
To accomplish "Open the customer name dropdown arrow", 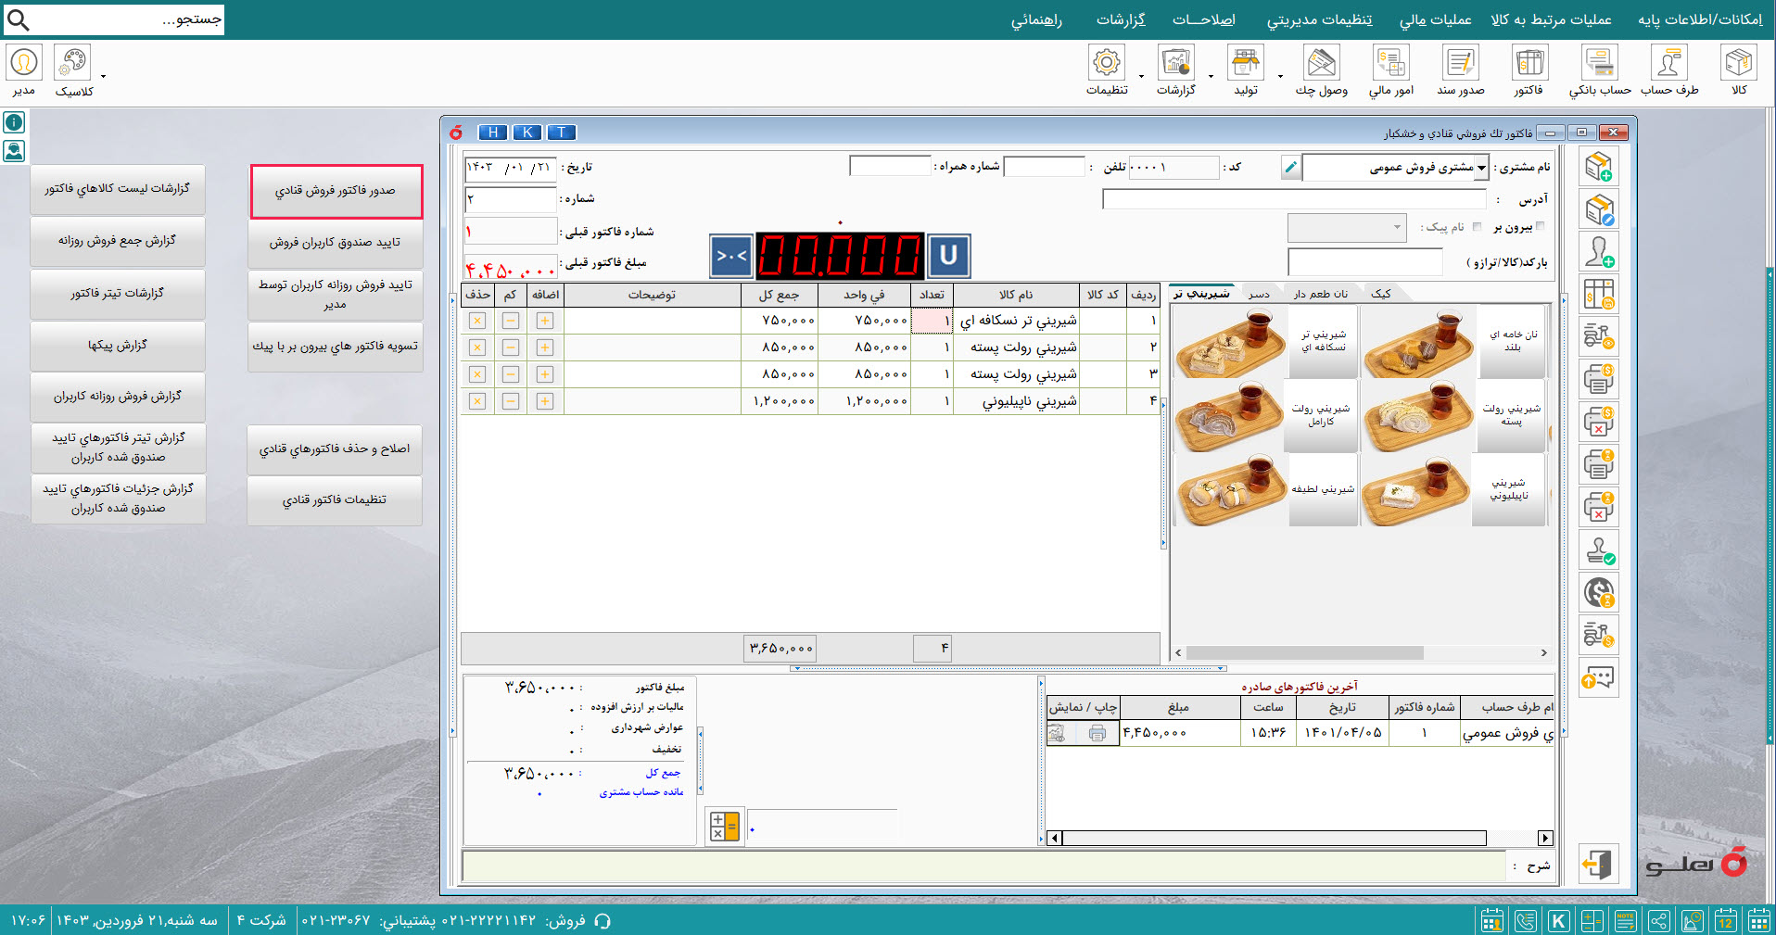I will (1481, 168).
